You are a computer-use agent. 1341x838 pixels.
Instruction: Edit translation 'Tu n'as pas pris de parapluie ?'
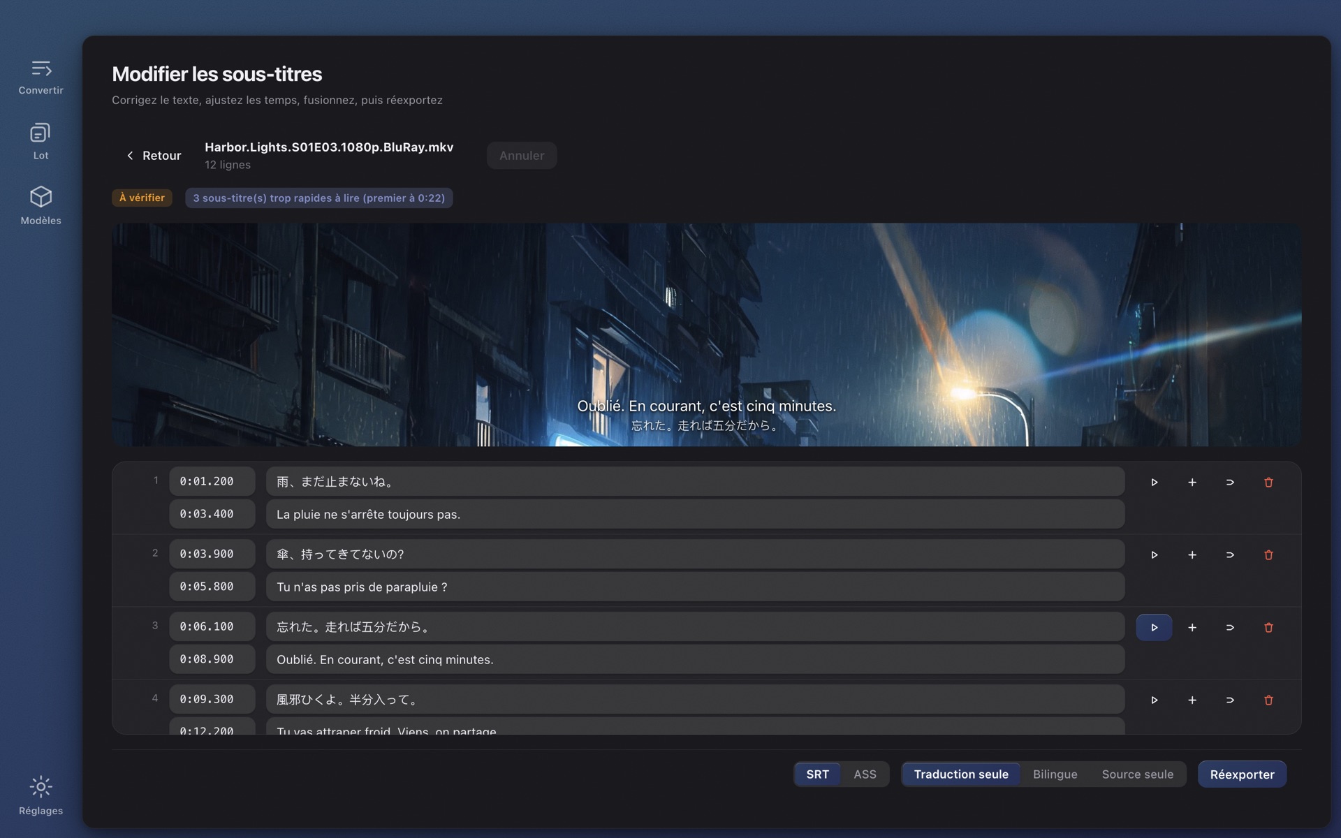pyautogui.click(x=695, y=587)
